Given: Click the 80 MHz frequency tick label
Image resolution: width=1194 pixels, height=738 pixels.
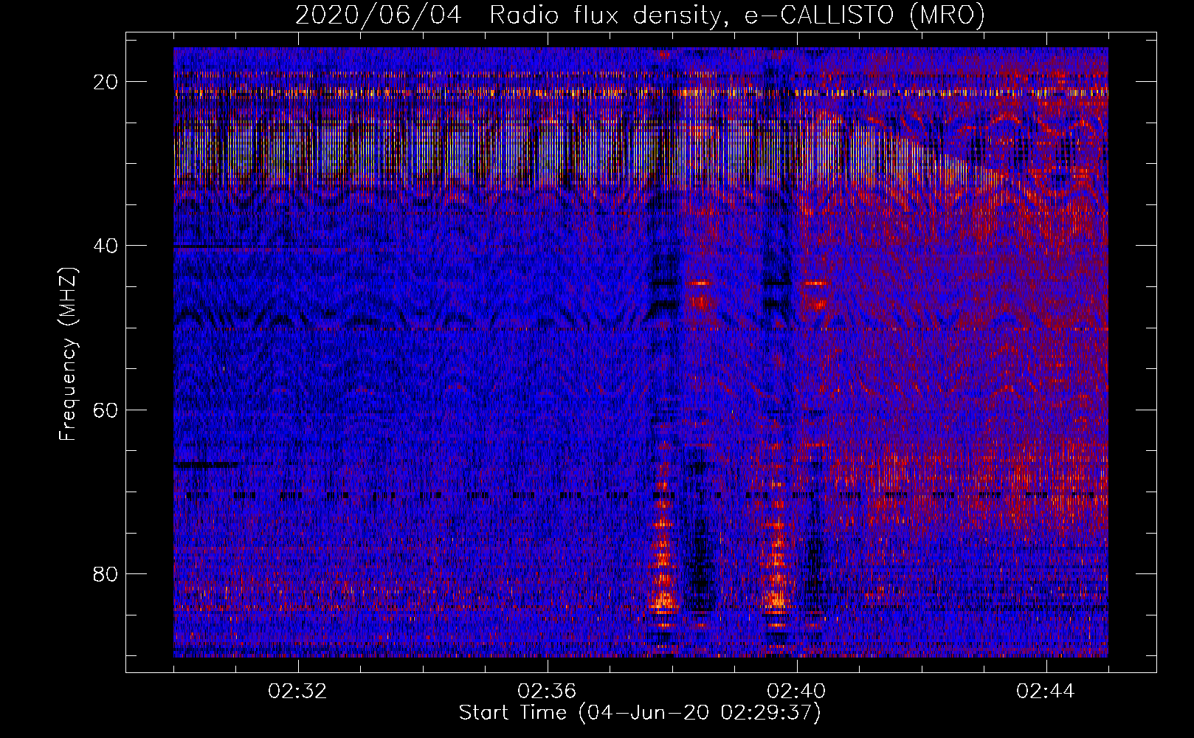Looking at the screenshot, I should [x=106, y=573].
